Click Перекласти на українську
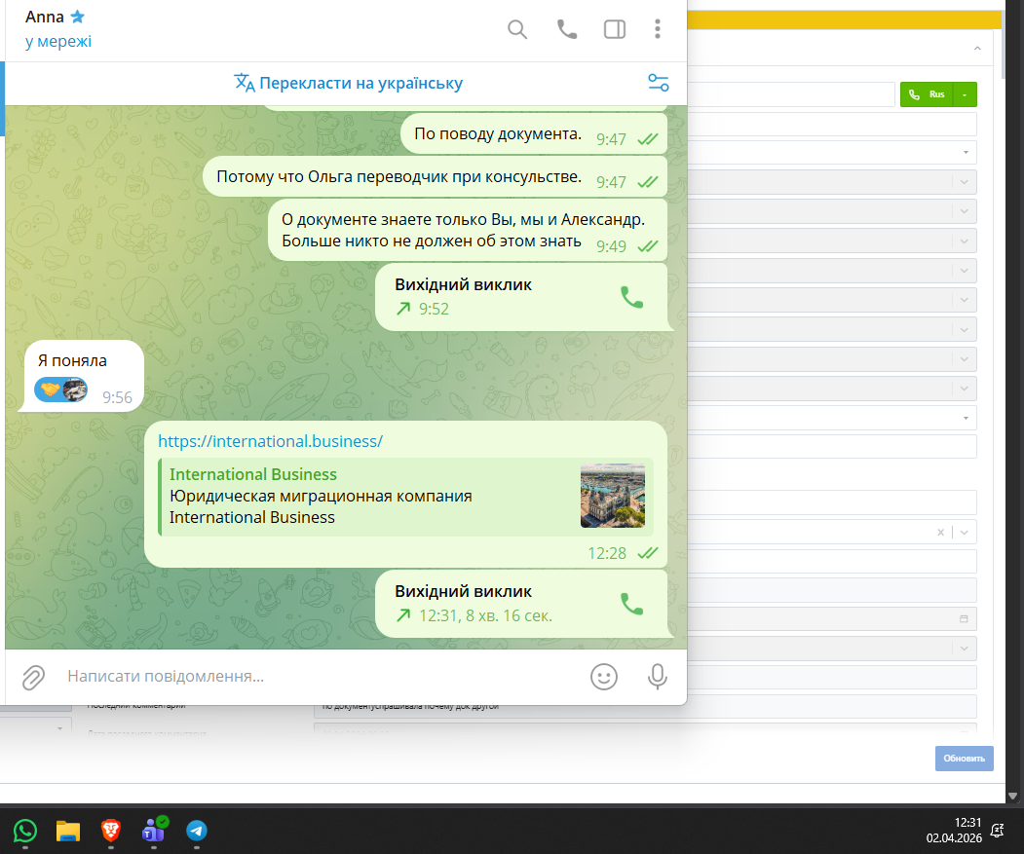Viewport: 1024px width, 854px height. point(360,83)
